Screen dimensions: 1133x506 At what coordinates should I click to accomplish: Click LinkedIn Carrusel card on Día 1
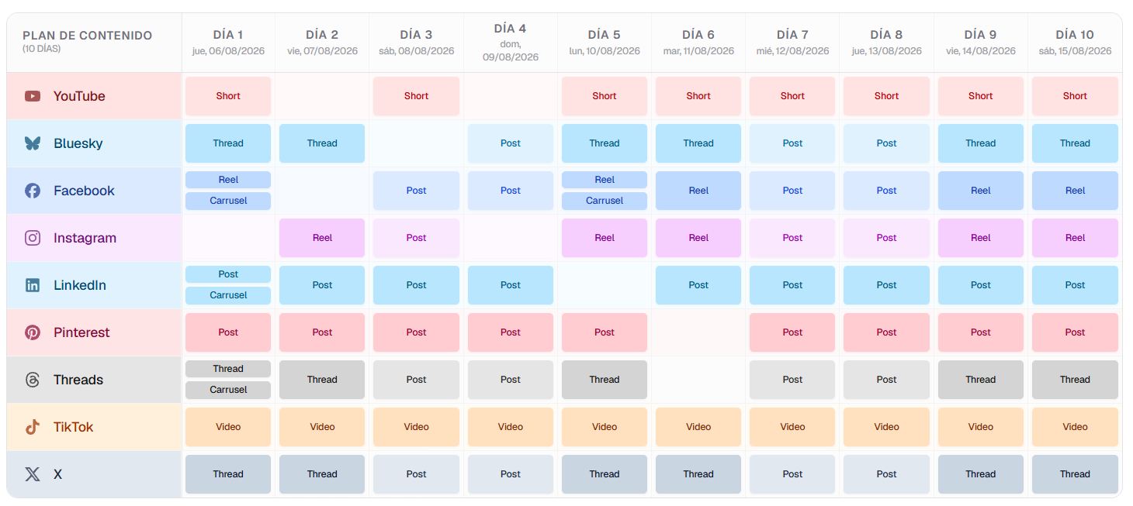[x=228, y=295]
